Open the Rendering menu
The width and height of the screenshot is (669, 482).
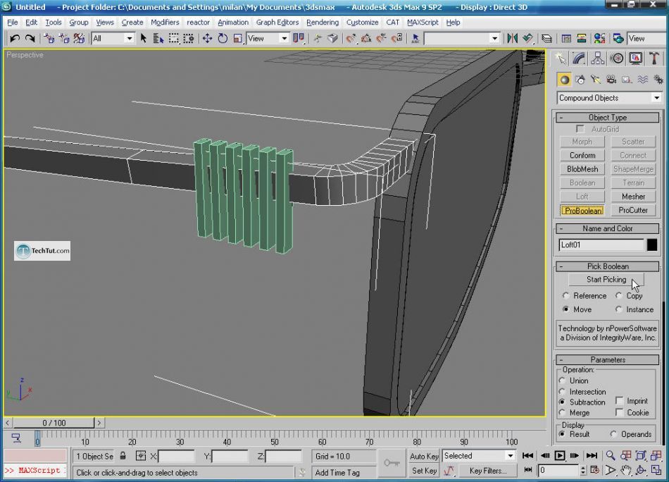tap(323, 23)
